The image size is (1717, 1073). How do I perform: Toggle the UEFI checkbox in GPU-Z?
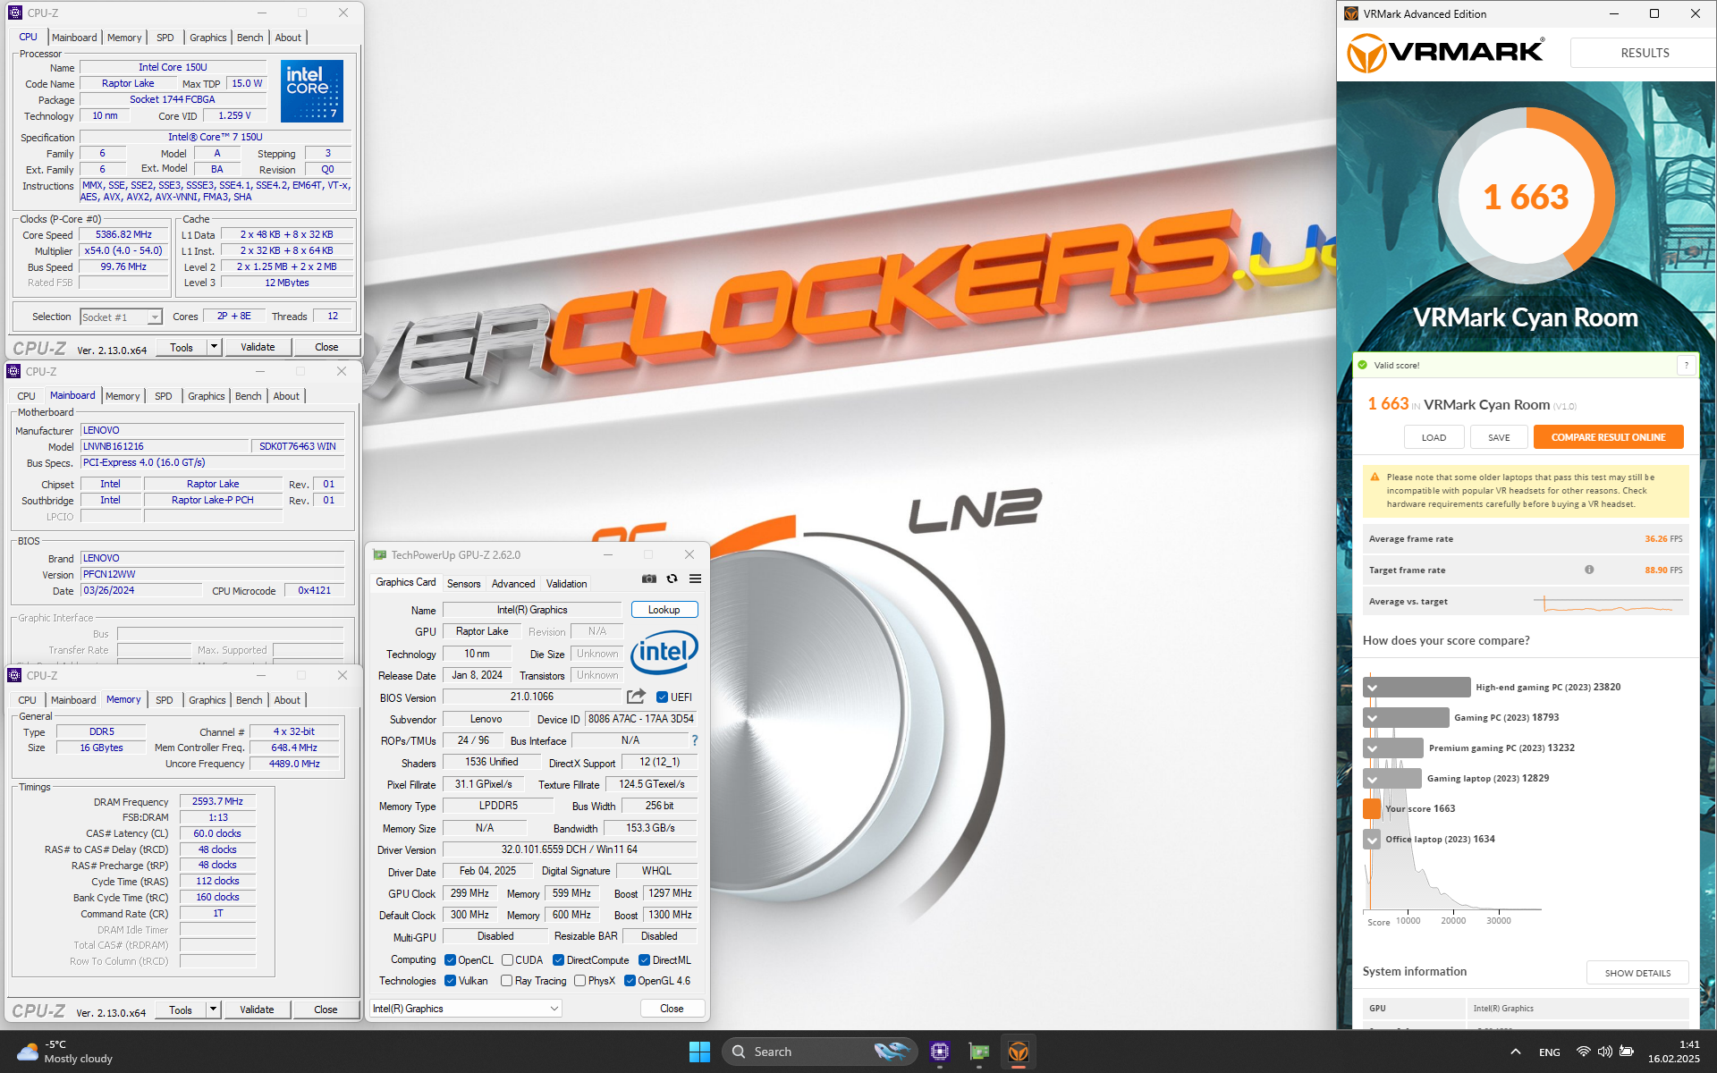[662, 697]
